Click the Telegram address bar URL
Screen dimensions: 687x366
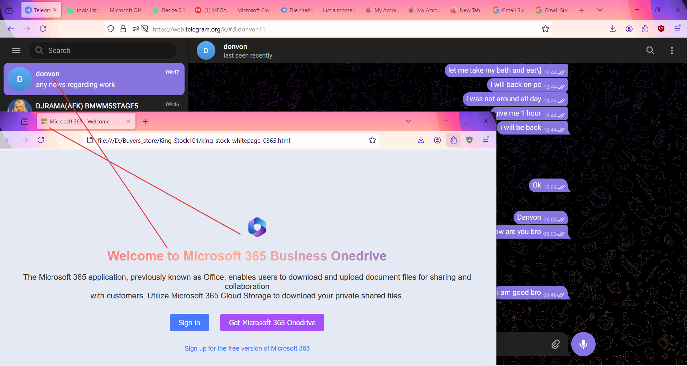pyautogui.click(x=209, y=29)
